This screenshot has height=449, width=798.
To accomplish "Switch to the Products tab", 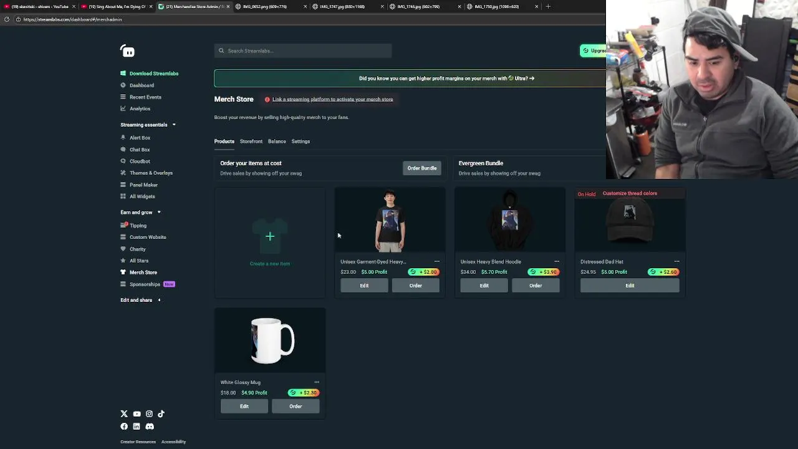I will pos(224,142).
